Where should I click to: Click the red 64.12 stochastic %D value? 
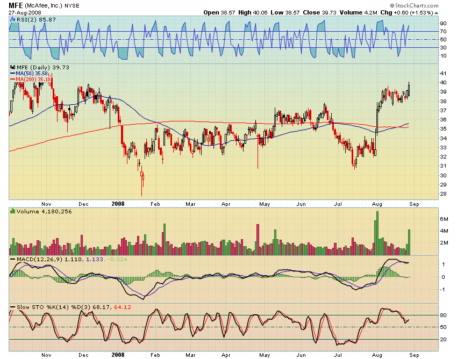coord(123,307)
